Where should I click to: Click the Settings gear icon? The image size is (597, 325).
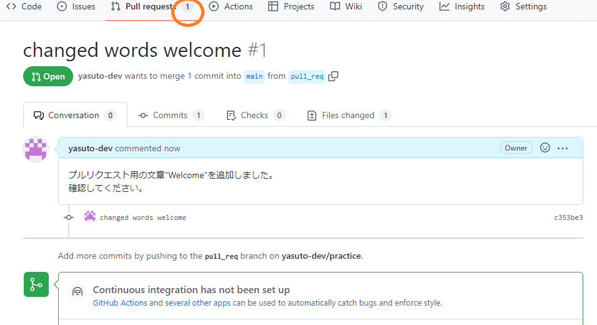click(x=505, y=6)
